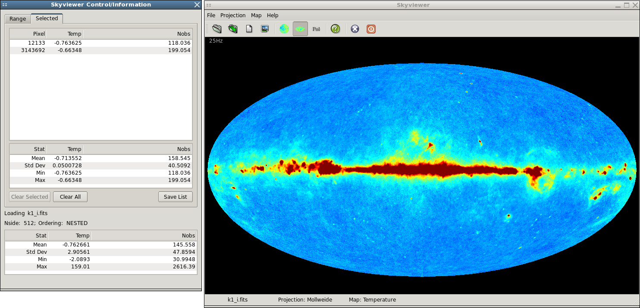Image resolution: width=640 pixels, height=308 pixels.
Task: Switch to the 3D sphere projection icon
Action: (x=284, y=29)
